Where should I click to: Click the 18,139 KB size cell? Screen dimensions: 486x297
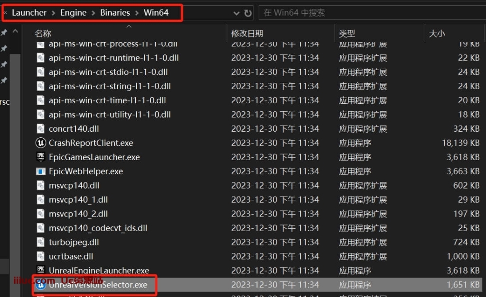460,143
